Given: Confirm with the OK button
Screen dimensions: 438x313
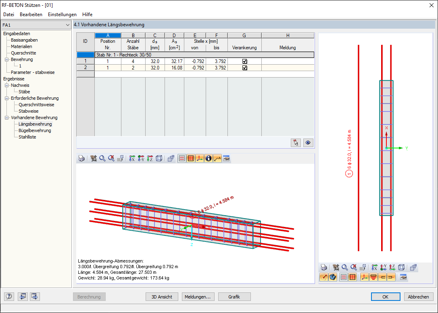Looking at the screenshot, I should click(386, 297).
